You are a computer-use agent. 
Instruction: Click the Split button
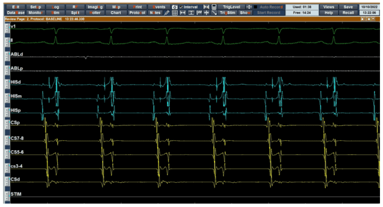[75, 13]
